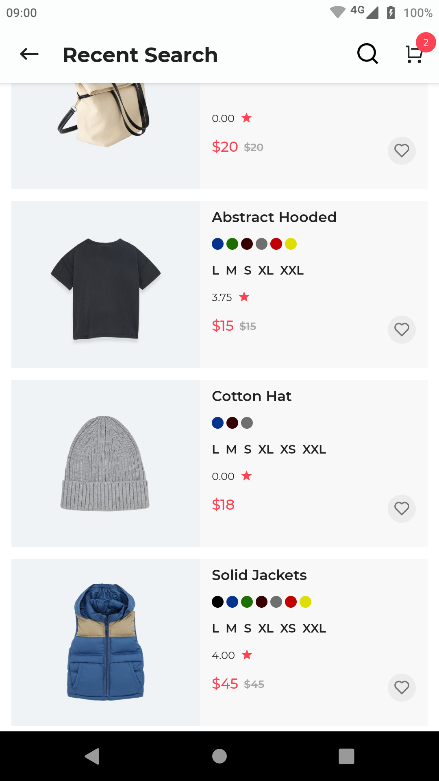
Task: Select size M for Solid Jackets
Action: point(231,628)
